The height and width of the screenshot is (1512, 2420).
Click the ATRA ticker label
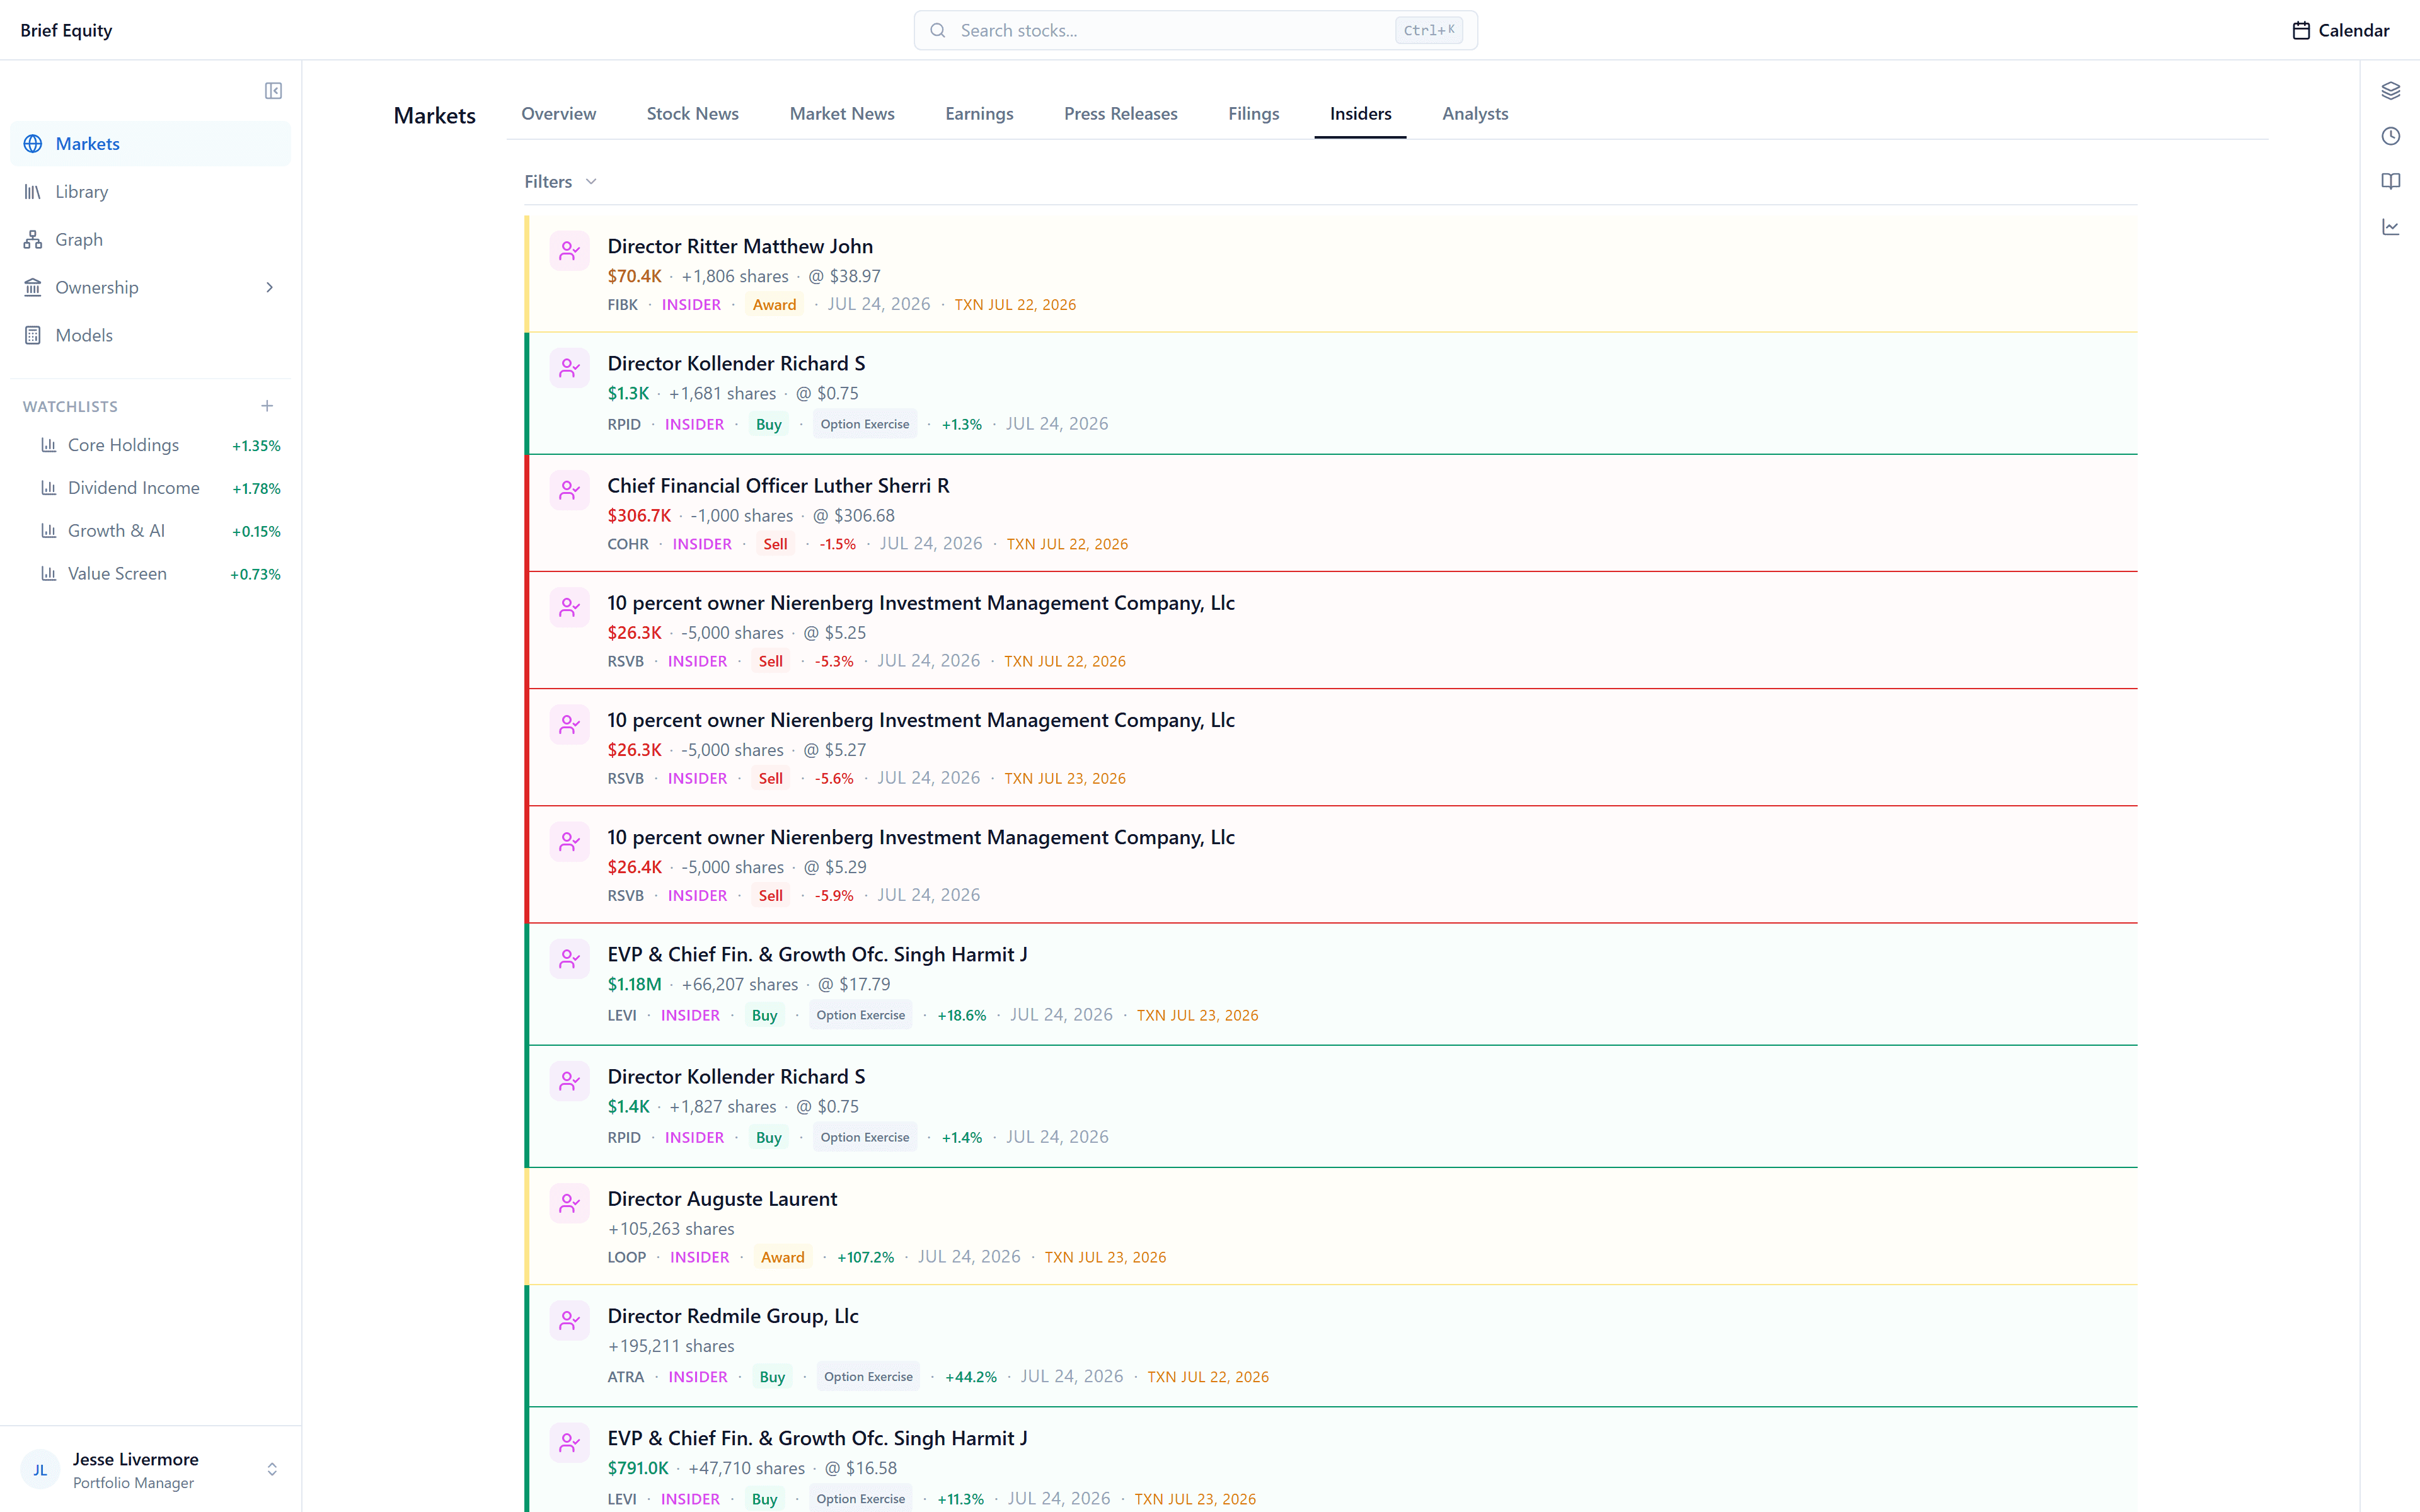626,1377
